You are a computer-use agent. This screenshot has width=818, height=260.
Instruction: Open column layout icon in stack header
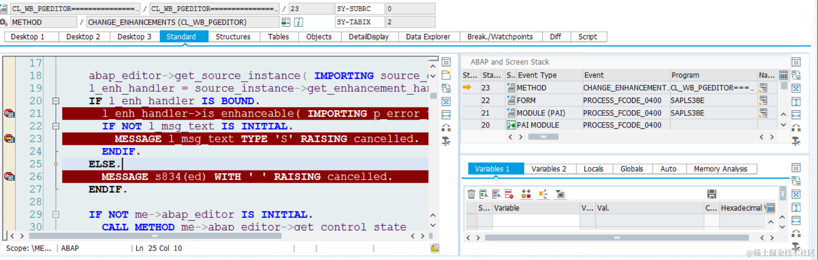(x=783, y=75)
